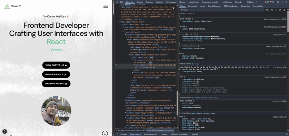Image resolution: width=289 pixels, height=136 pixels.
Task: Open the style.css:770 source link
Action: 280,117
